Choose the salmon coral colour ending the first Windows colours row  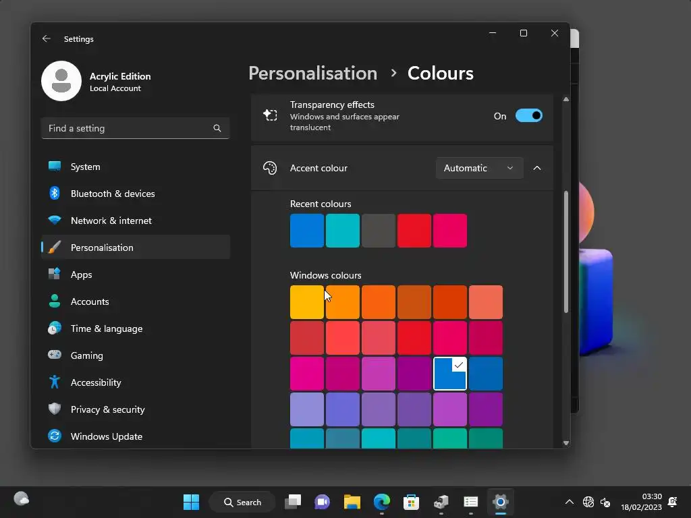click(x=486, y=302)
